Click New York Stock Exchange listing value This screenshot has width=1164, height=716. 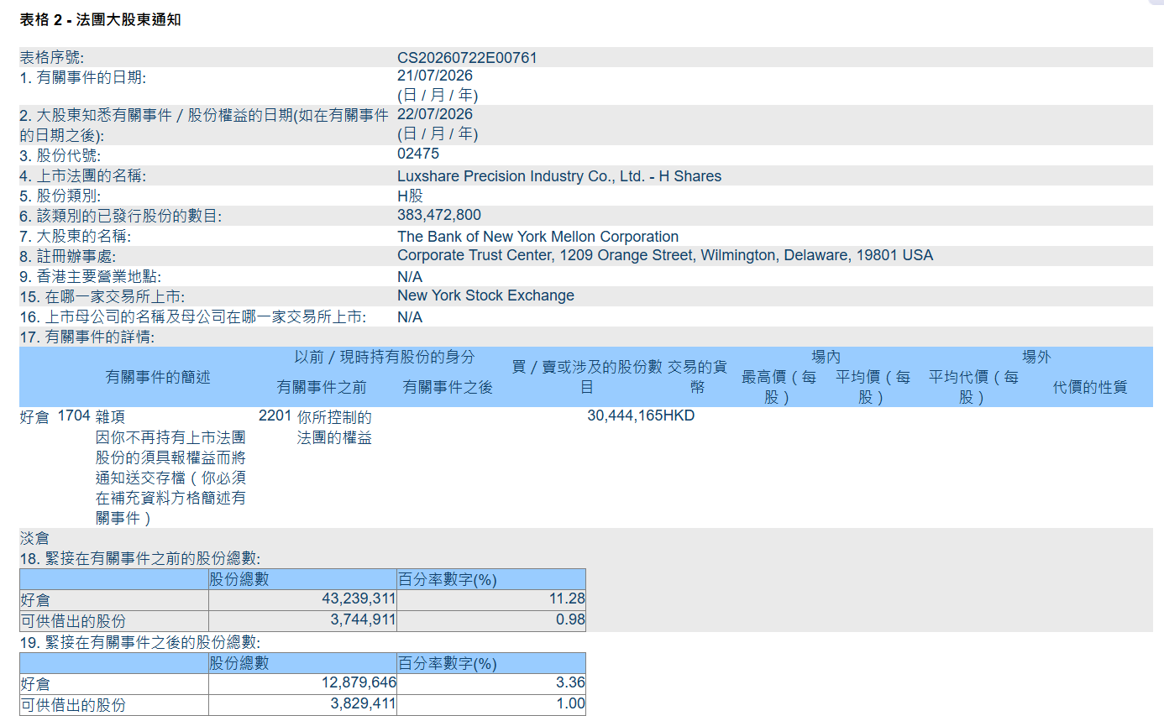tap(485, 295)
